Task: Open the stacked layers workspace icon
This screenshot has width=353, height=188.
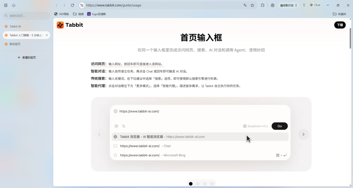Action: [14, 5]
